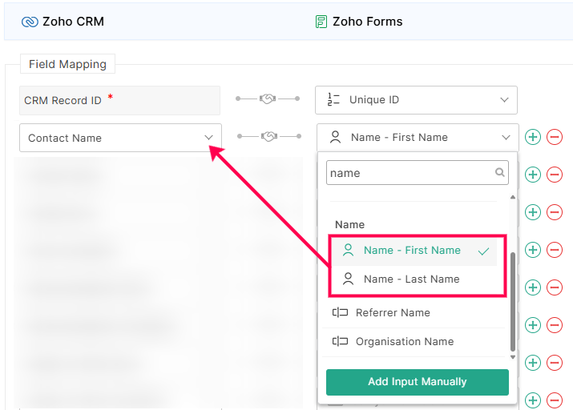Choose Organisation Name from the list
573x410 pixels.
[405, 341]
